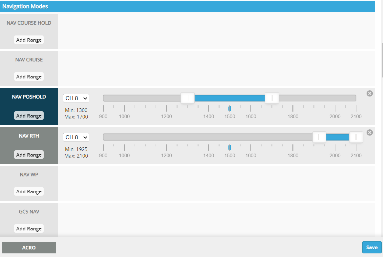Viewport: 383px width, 257px height.
Task: Click Add Range under NAV COURSE HOLD
Action: 29,40
